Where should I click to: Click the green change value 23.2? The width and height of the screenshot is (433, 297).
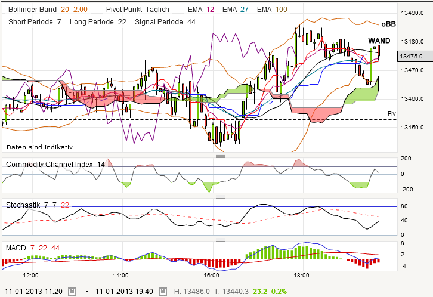pos(260,292)
